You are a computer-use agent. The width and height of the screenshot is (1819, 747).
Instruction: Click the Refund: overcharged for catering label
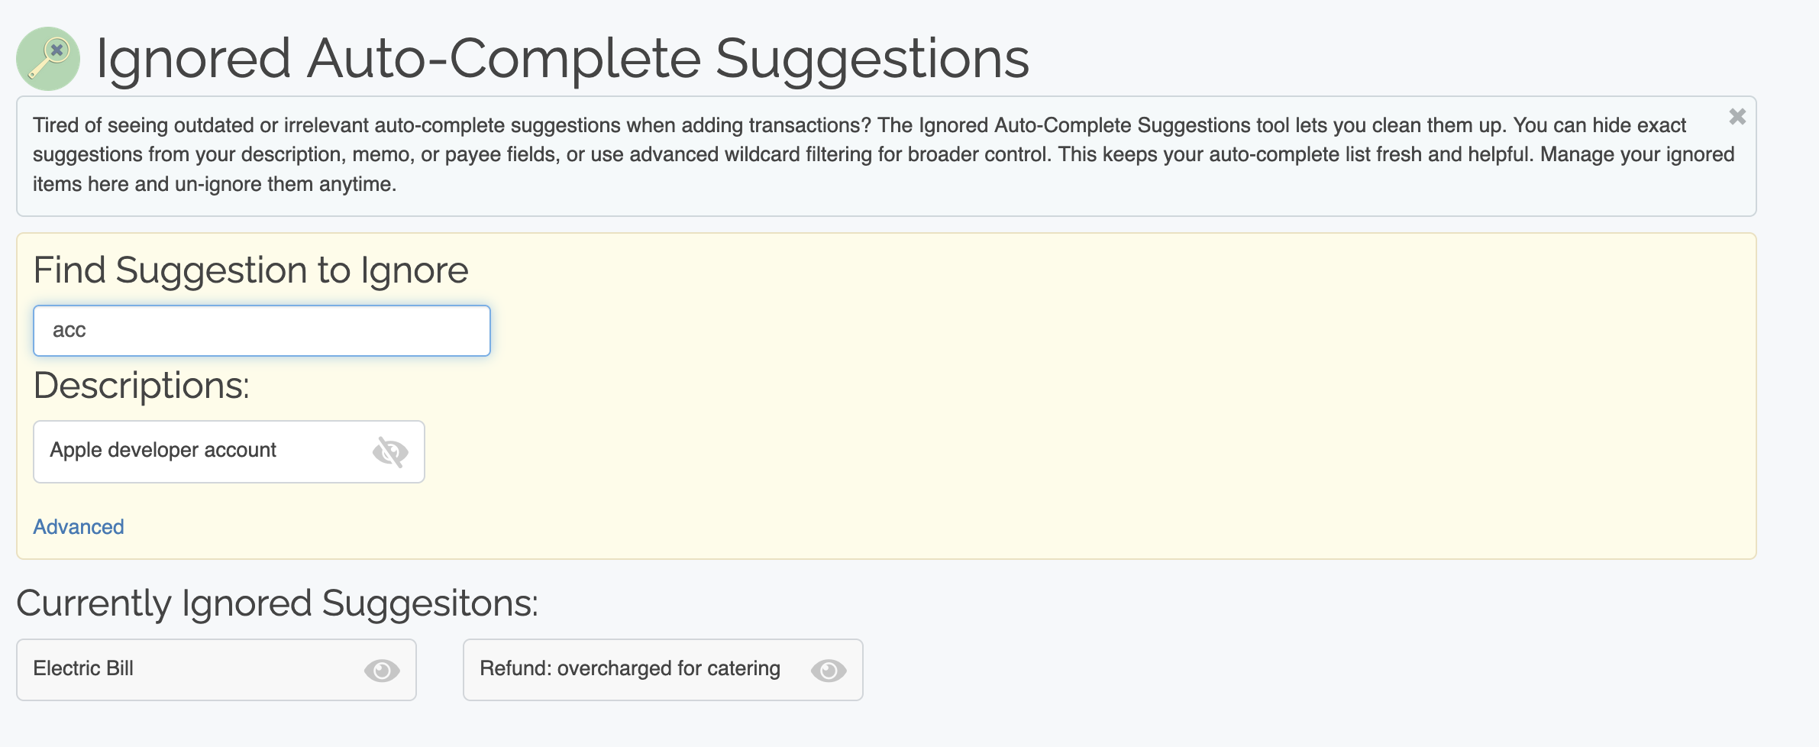pos(630,669)
